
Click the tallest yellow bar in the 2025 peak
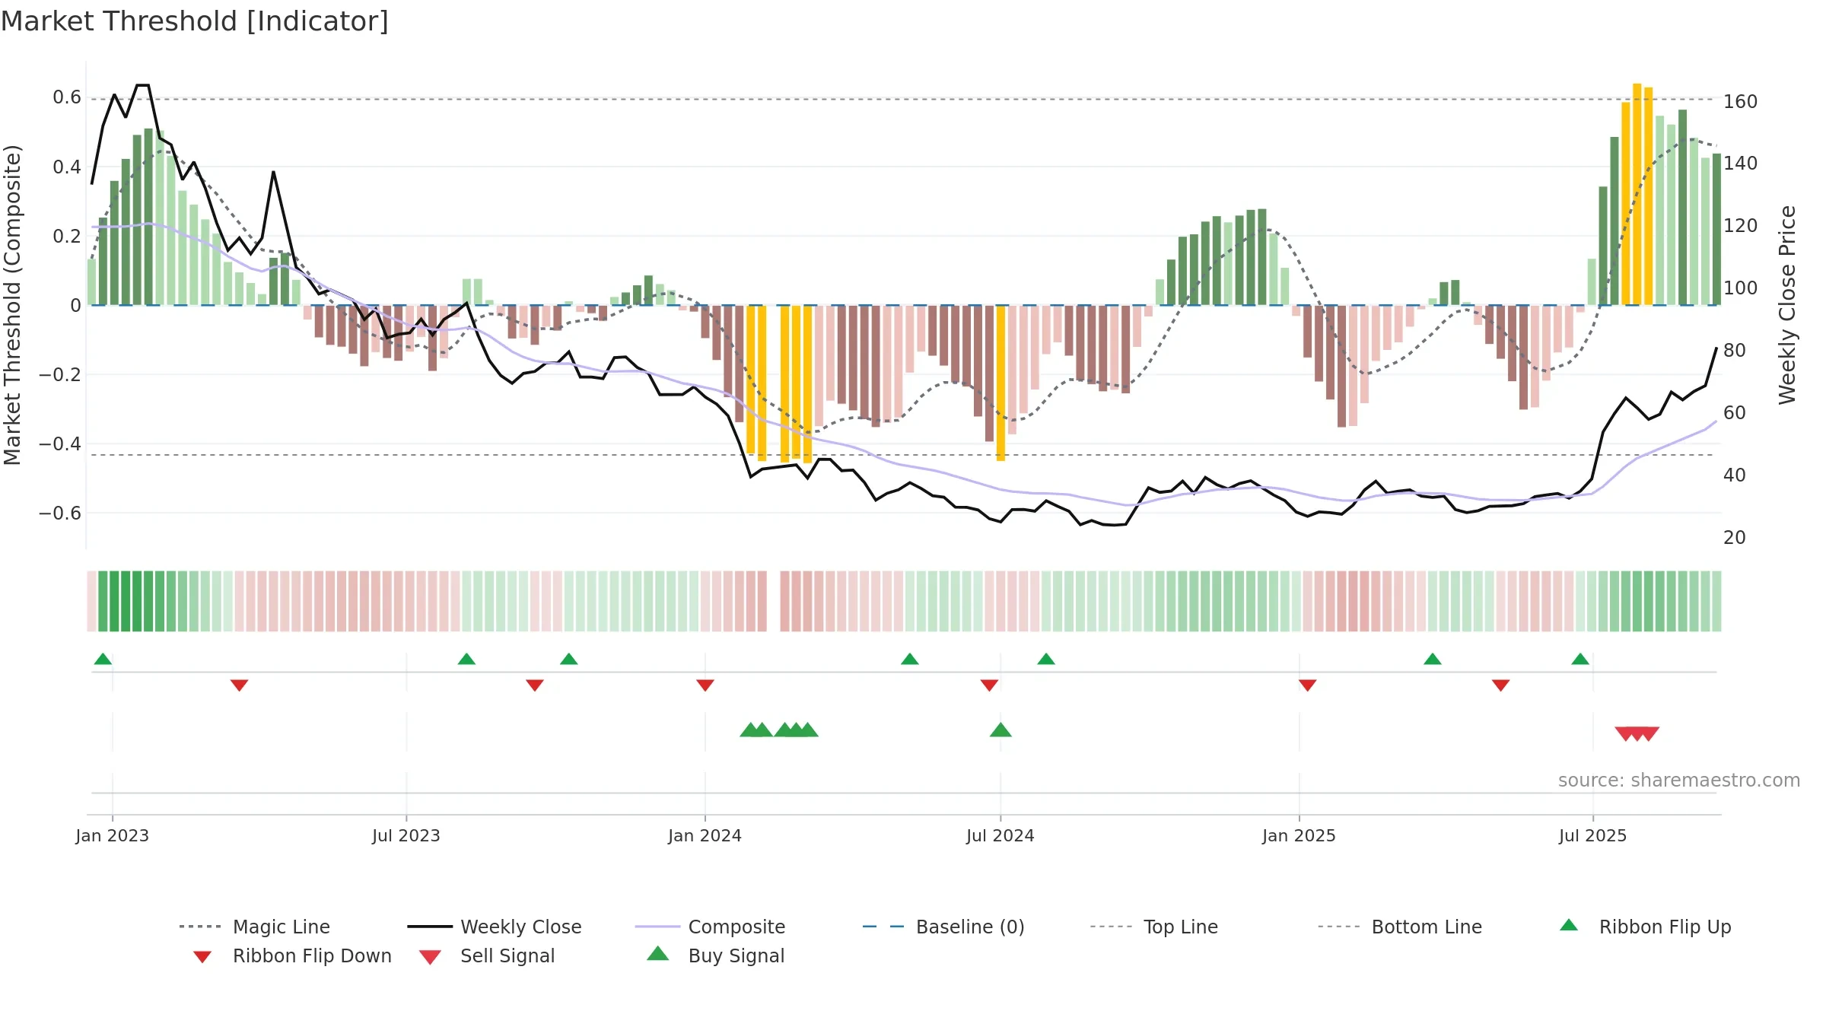tap(1637, 194)
